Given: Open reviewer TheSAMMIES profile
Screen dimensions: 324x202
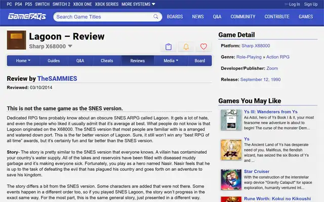Looking at the screenshot, I should pyautogui.click(x=57, y=79).
